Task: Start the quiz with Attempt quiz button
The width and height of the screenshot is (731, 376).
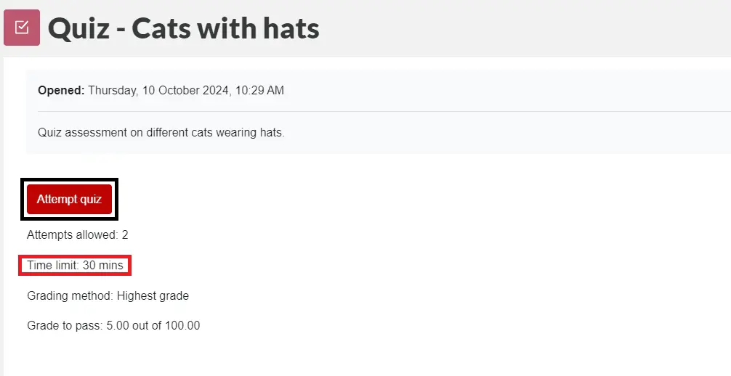Action: click(x=70, y=200)
